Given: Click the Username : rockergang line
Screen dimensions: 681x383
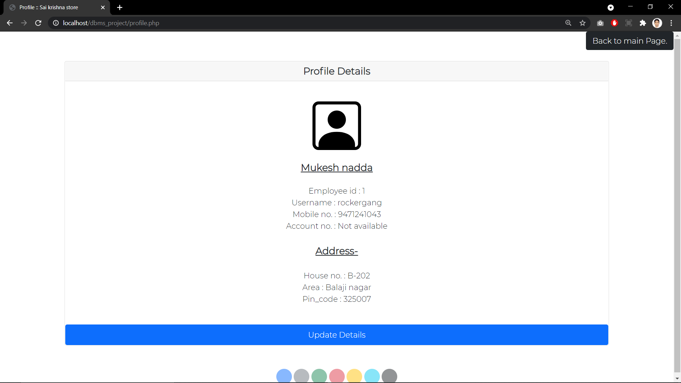Looking at the screenshot, I should pyautogui.click(x=337, y=202).
